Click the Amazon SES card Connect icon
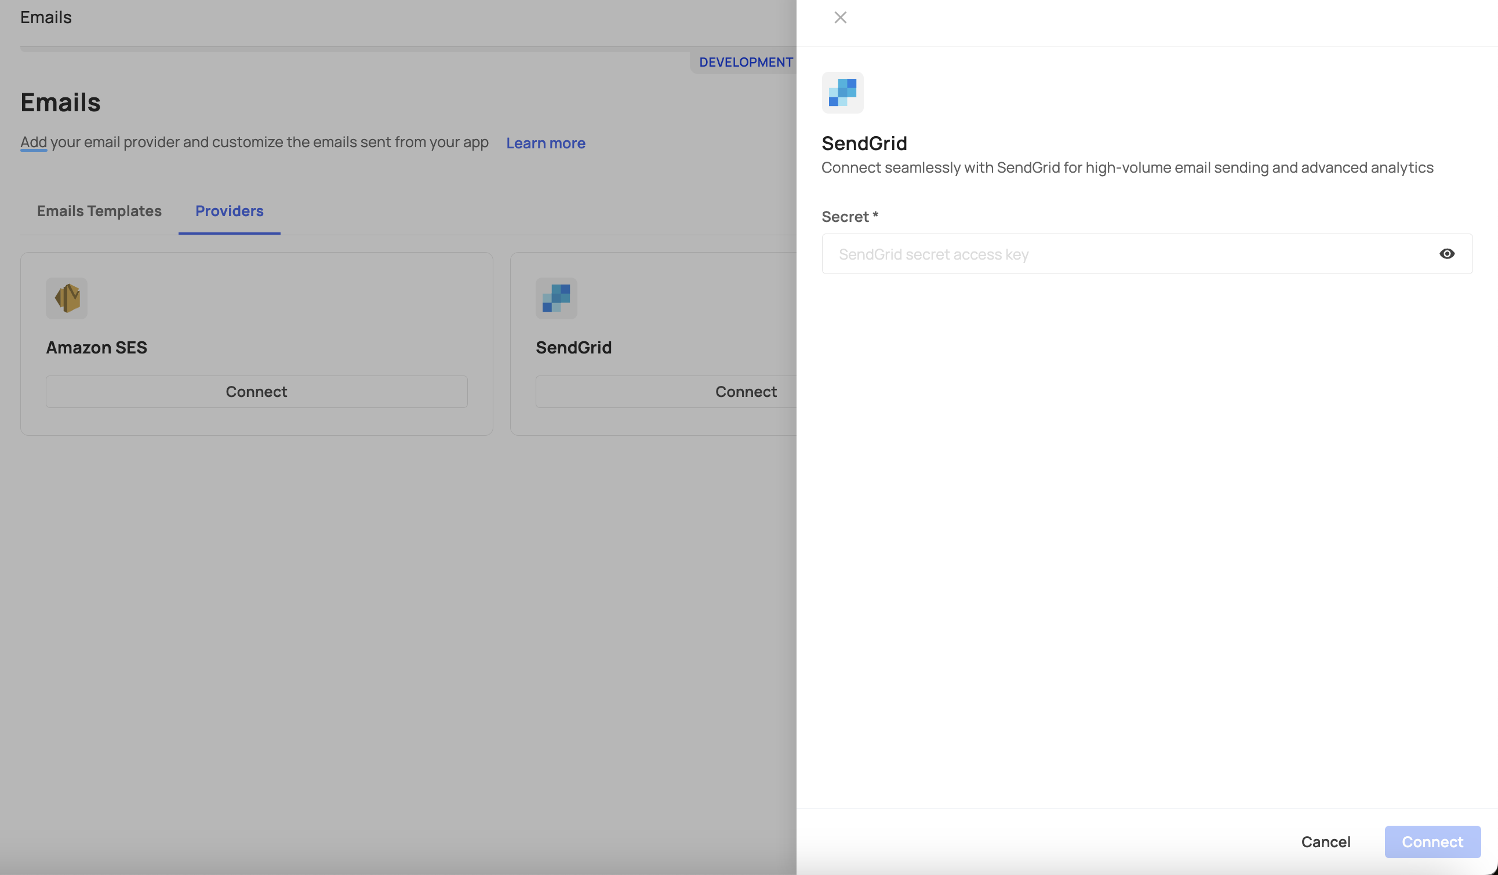 click(256, 392)
